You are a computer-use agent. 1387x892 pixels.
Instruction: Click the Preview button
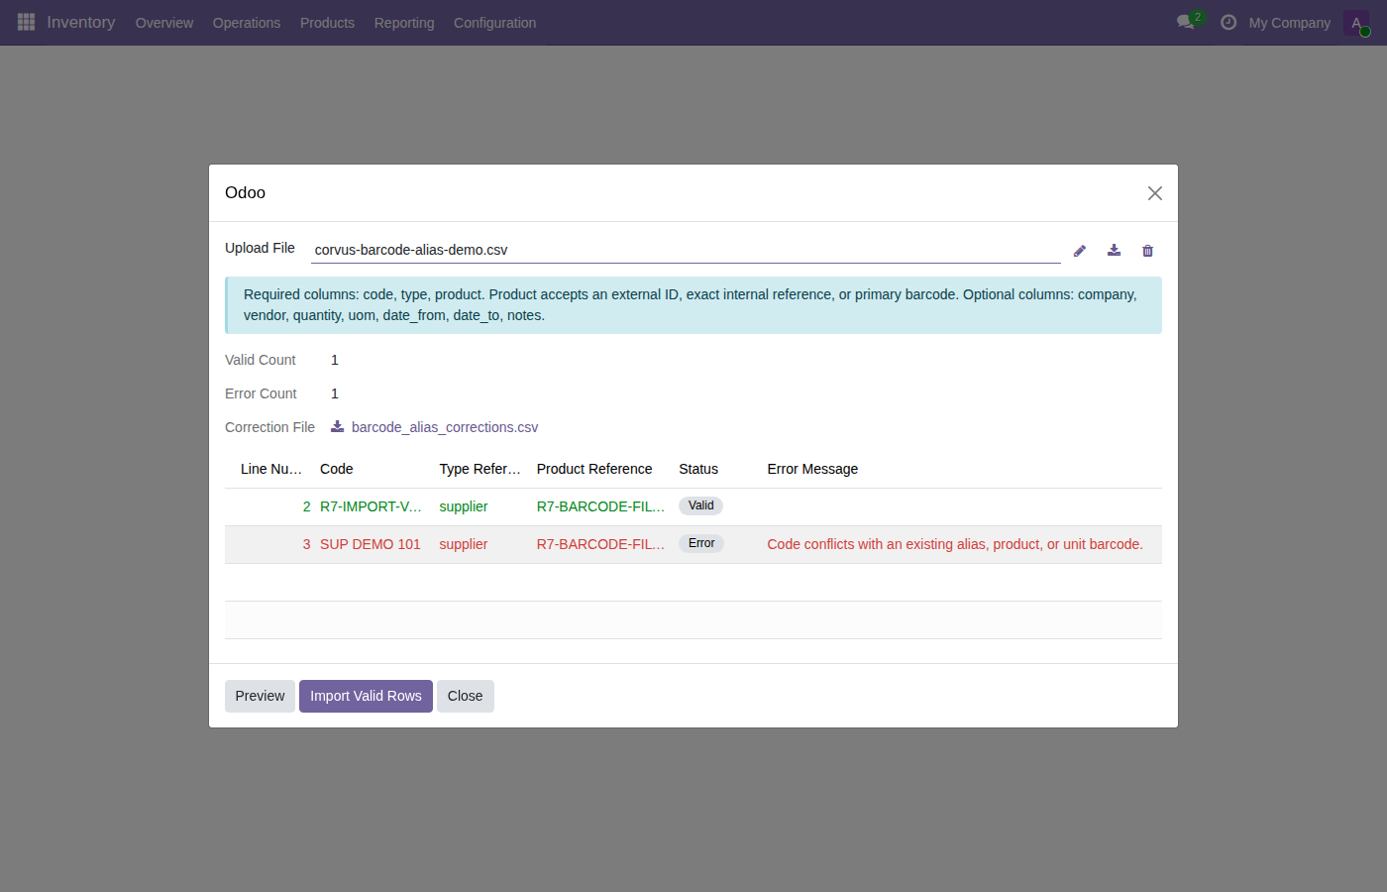tap(260, 696)
